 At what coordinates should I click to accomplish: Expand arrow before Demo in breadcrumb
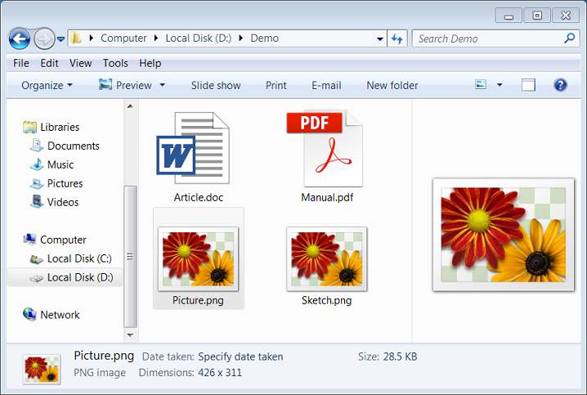point(241,38)
